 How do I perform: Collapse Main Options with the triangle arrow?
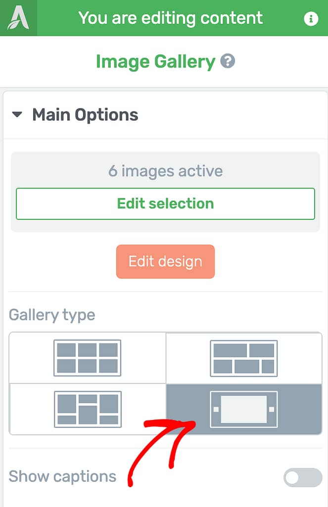tap(17, 114)
